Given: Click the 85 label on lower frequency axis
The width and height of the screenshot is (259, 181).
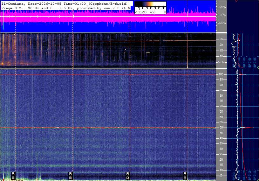Looking at the screenshot, I should tap(221, 90).
